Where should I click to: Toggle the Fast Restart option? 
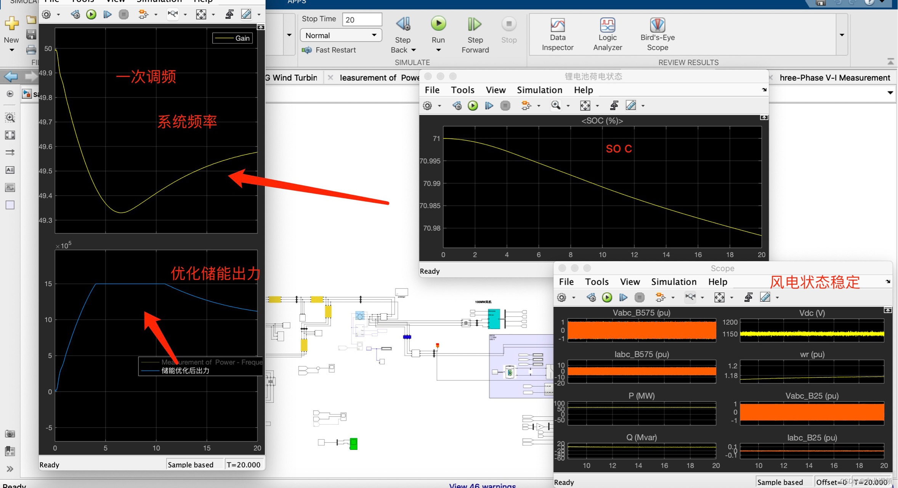point(329,50)
